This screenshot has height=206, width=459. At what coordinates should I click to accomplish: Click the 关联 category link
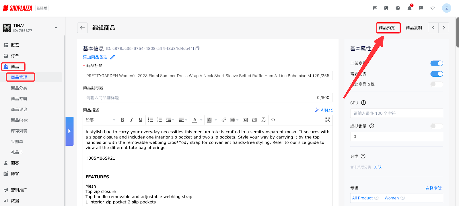[x=377, y=167]
